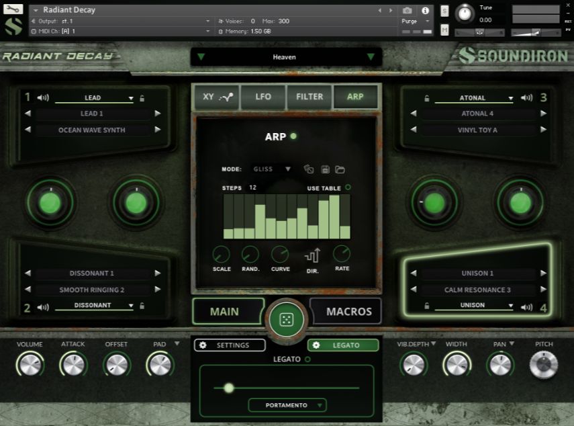Toggle the ARP on/off indicator
The height and width of the screenshot is (426, 574).
pyautogui.click(x=293, y=136)
